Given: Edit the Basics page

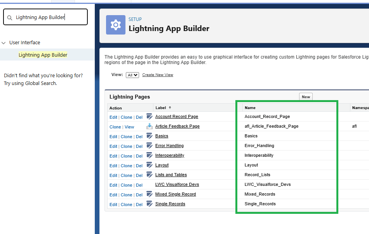Looking at the screenshot, I should 113,137.
